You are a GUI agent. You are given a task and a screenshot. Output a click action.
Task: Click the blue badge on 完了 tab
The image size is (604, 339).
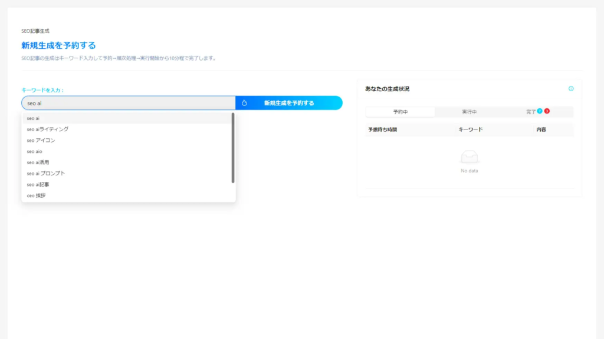(x=540, y=111)
